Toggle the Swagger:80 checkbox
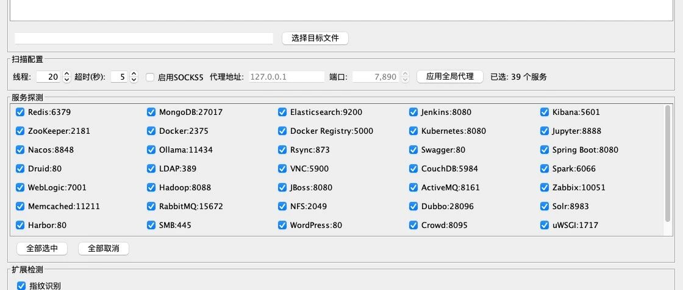Image resolution: width=683 pixels, height=290 pixels. click(413, 150)
